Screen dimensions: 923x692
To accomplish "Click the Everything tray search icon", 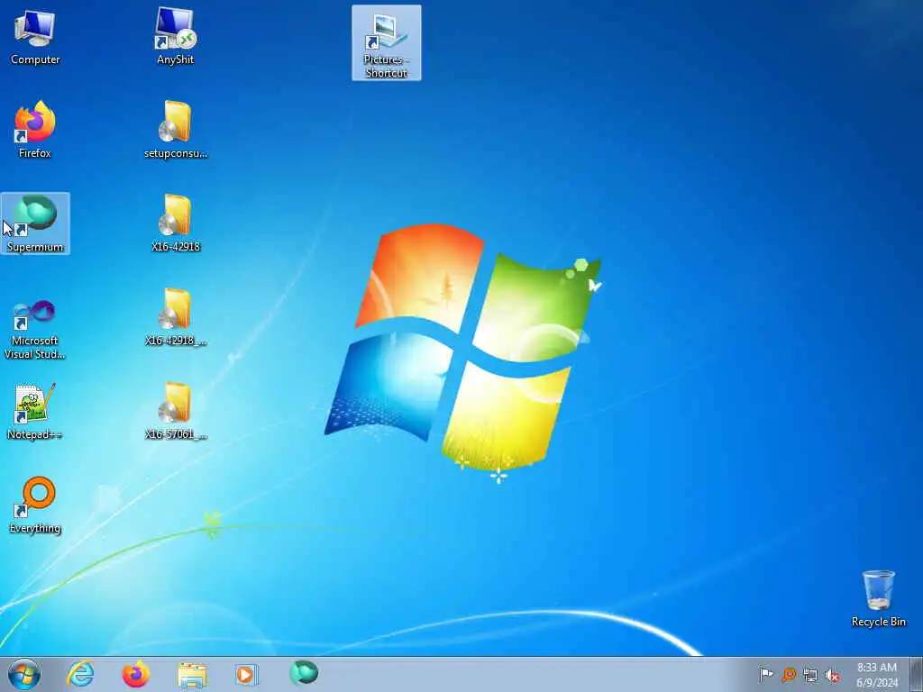I will [x=789, y=675].
